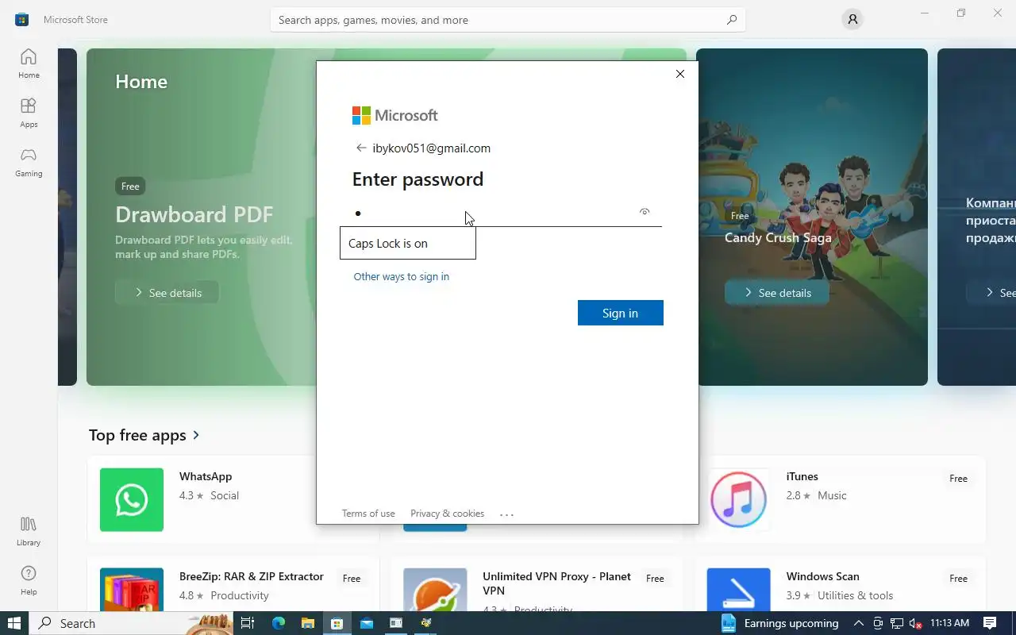The width and height of the screenshot is (1016, 635).
Task: Click the ibykov051@gmail.com account text
Action: pos(432,148)
